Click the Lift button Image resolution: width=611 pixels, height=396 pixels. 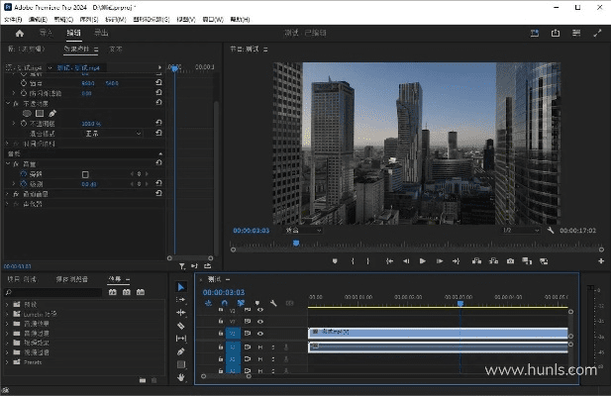(476, 261)
